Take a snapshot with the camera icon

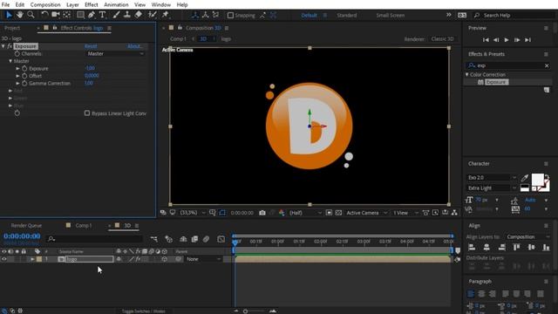click(262, 213)
